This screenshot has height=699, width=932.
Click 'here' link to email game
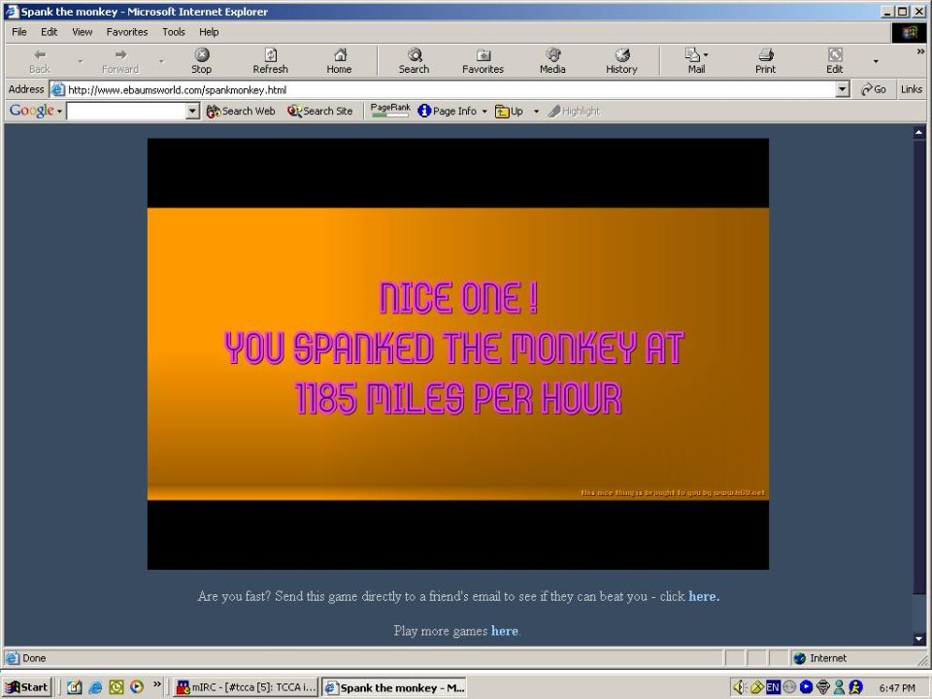703,596
